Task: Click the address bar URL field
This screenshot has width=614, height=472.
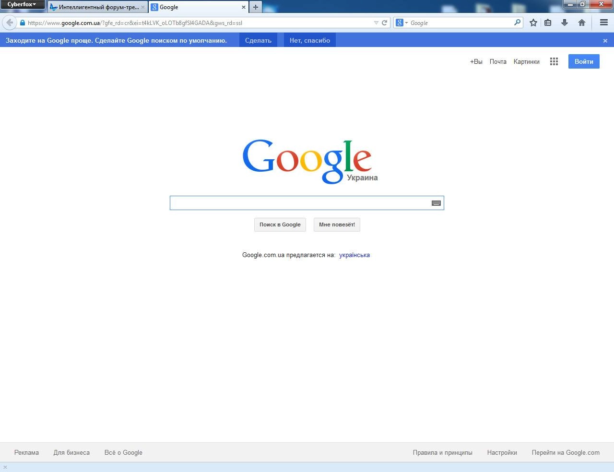Action: point(199,23)
